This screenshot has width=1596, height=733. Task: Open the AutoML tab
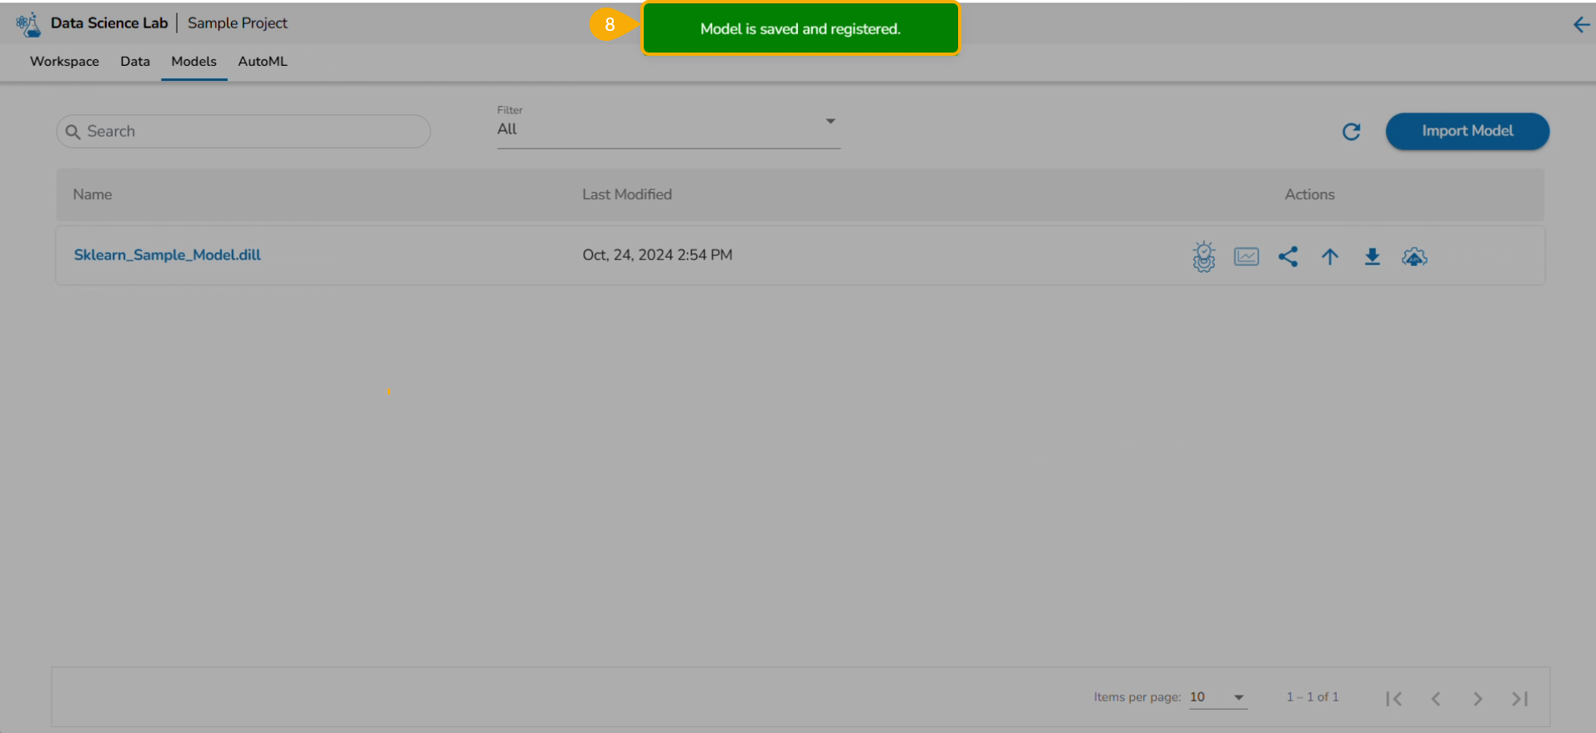[x=262, y=62]
